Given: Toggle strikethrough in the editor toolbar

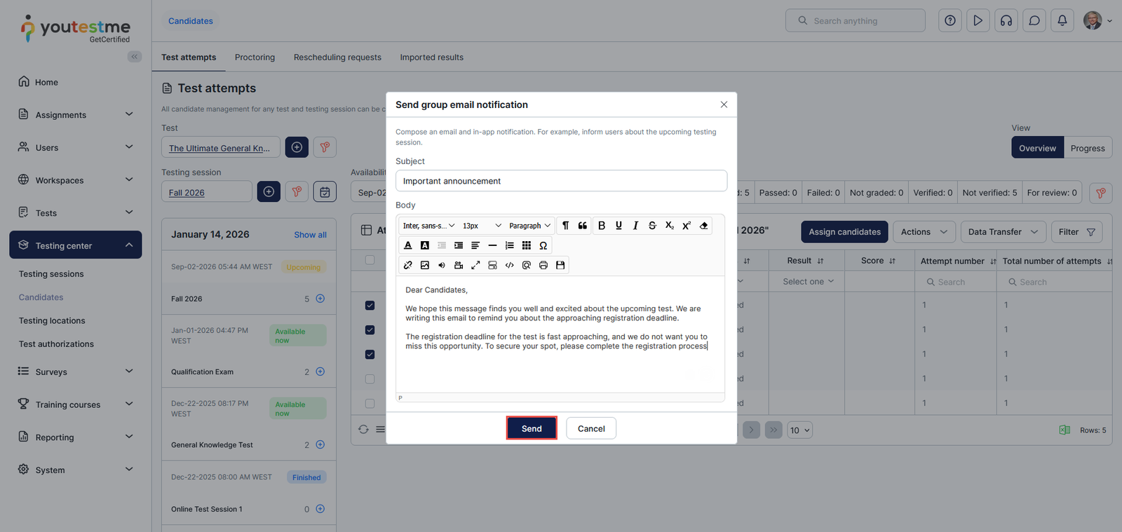Looking at the screenshot, I should point(652,226).
